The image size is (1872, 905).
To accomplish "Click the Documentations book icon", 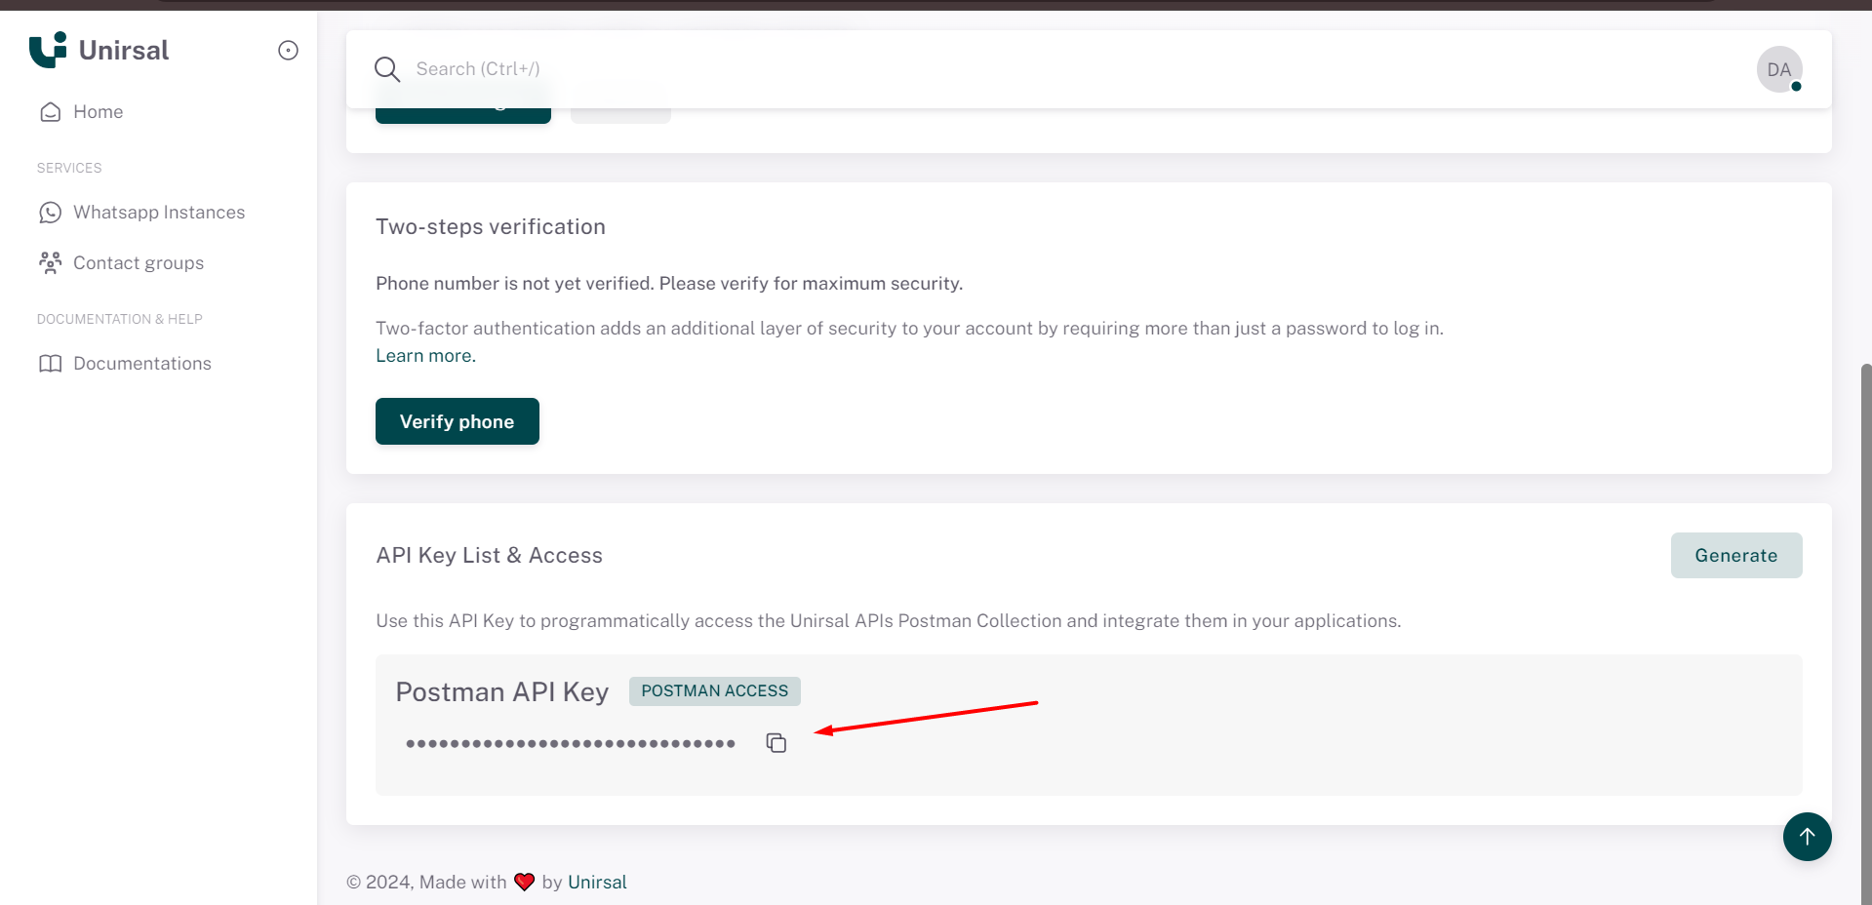I will [x=51, y=364].
